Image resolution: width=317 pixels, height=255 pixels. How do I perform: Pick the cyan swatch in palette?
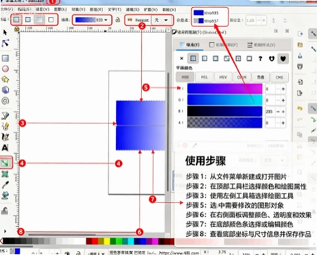click(x=131, y=242)
